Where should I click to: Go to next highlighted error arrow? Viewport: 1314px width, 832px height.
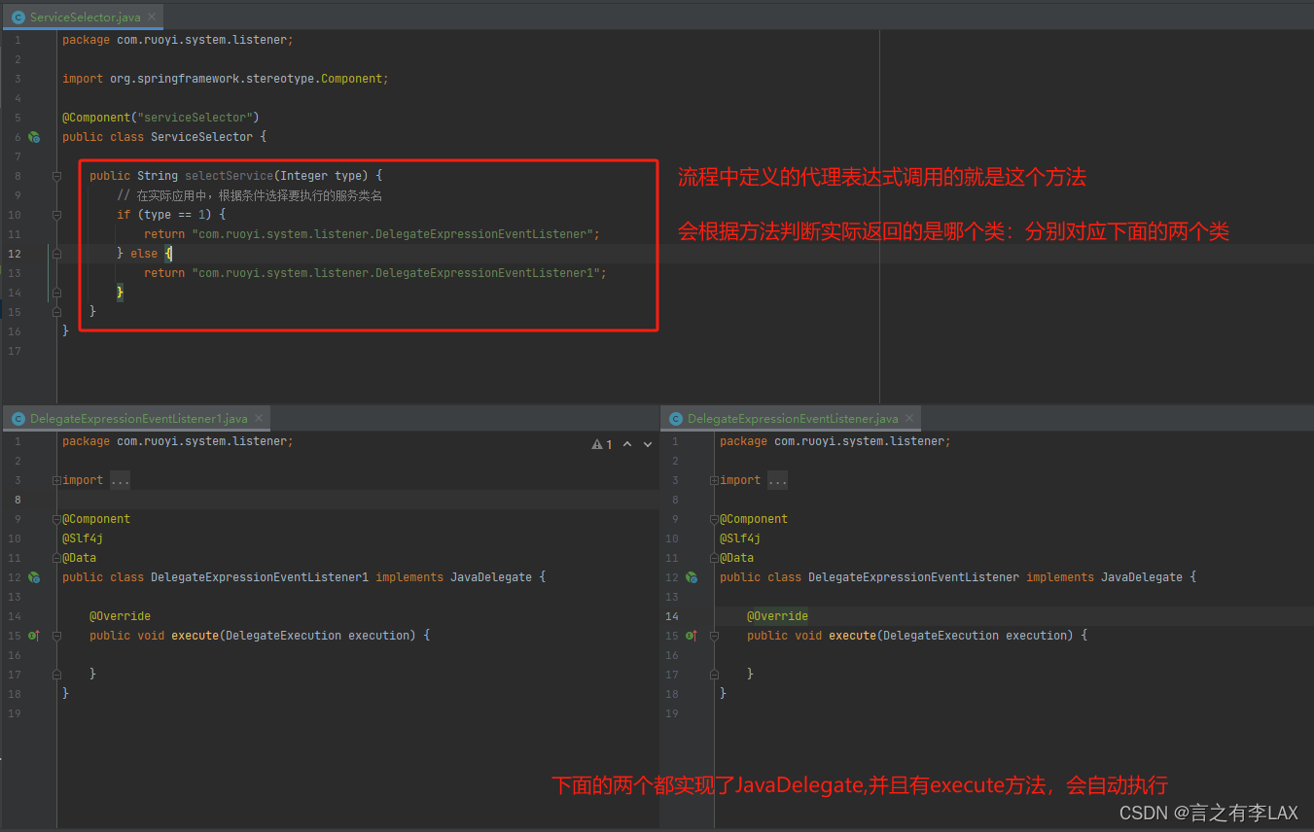click(x=648, y=444)
